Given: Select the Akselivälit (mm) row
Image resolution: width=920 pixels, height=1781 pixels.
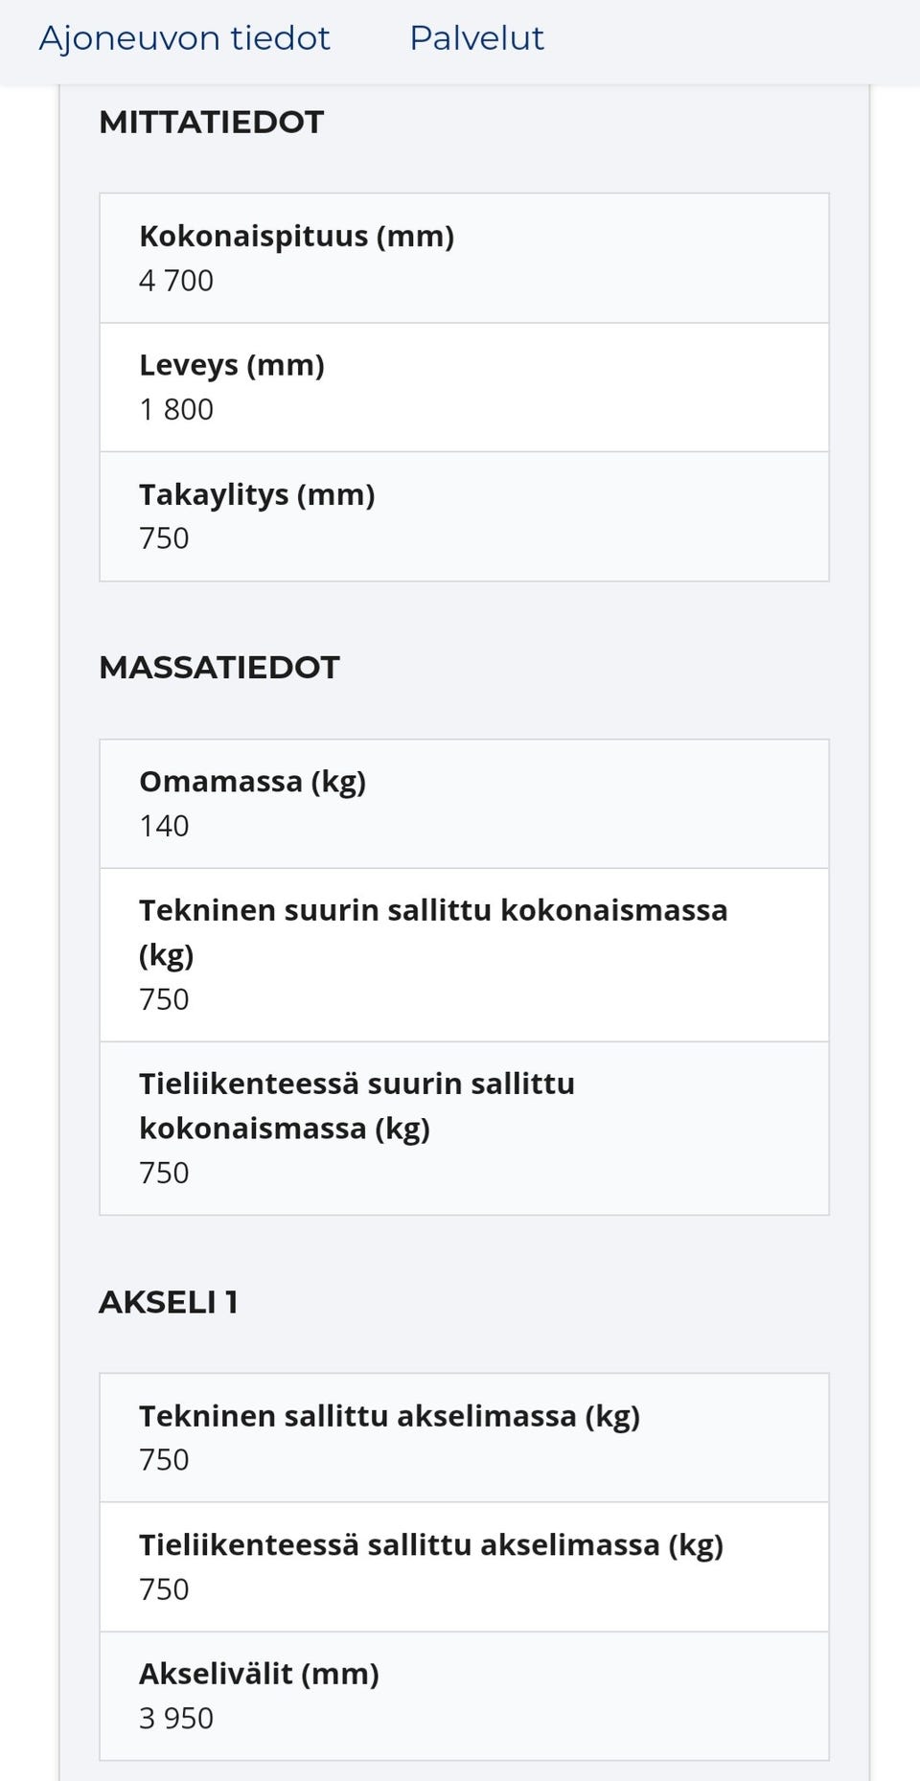Looking at the screenshot, I should click(462, 1694).
